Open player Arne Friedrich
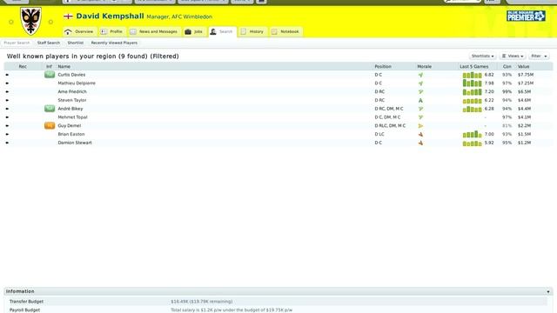 tap(72, 92)
